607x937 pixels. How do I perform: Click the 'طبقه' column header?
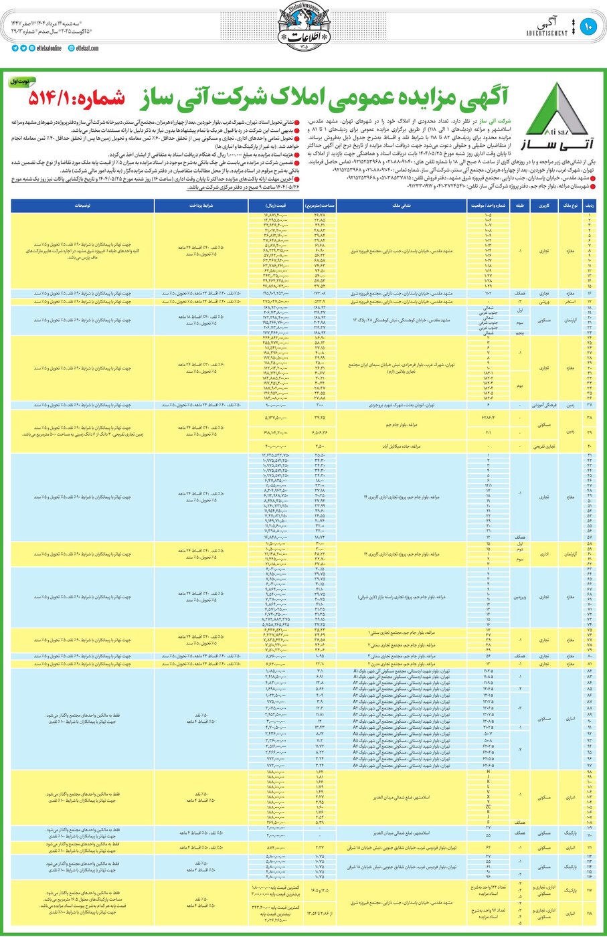point(519,207)
